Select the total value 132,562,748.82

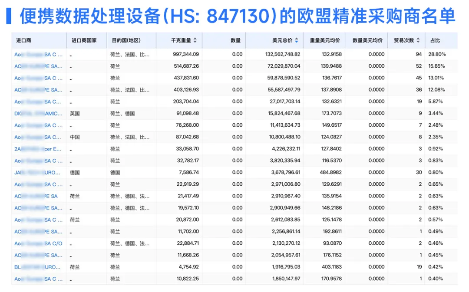(283, 54)
